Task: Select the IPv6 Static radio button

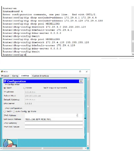Action: (x=29, y=112)
